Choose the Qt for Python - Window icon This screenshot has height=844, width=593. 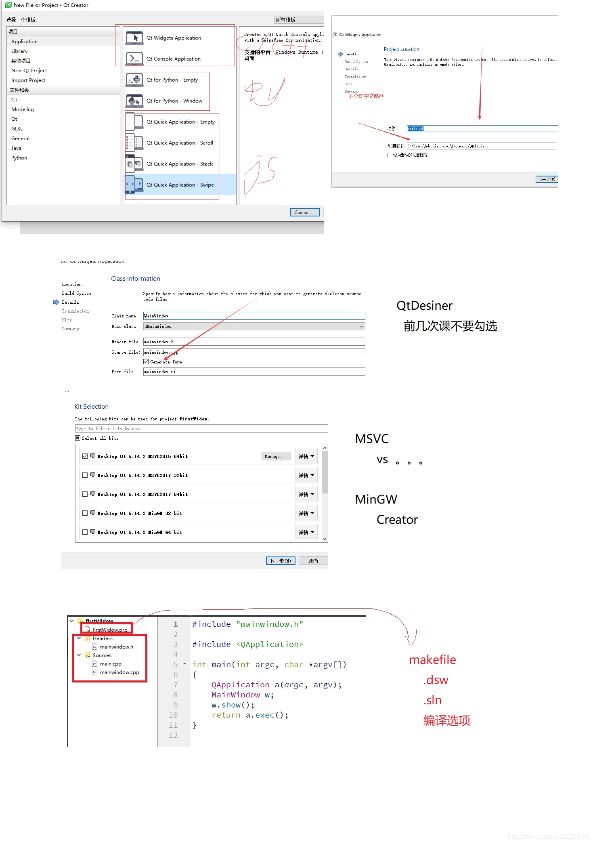[x=134, y=101]
